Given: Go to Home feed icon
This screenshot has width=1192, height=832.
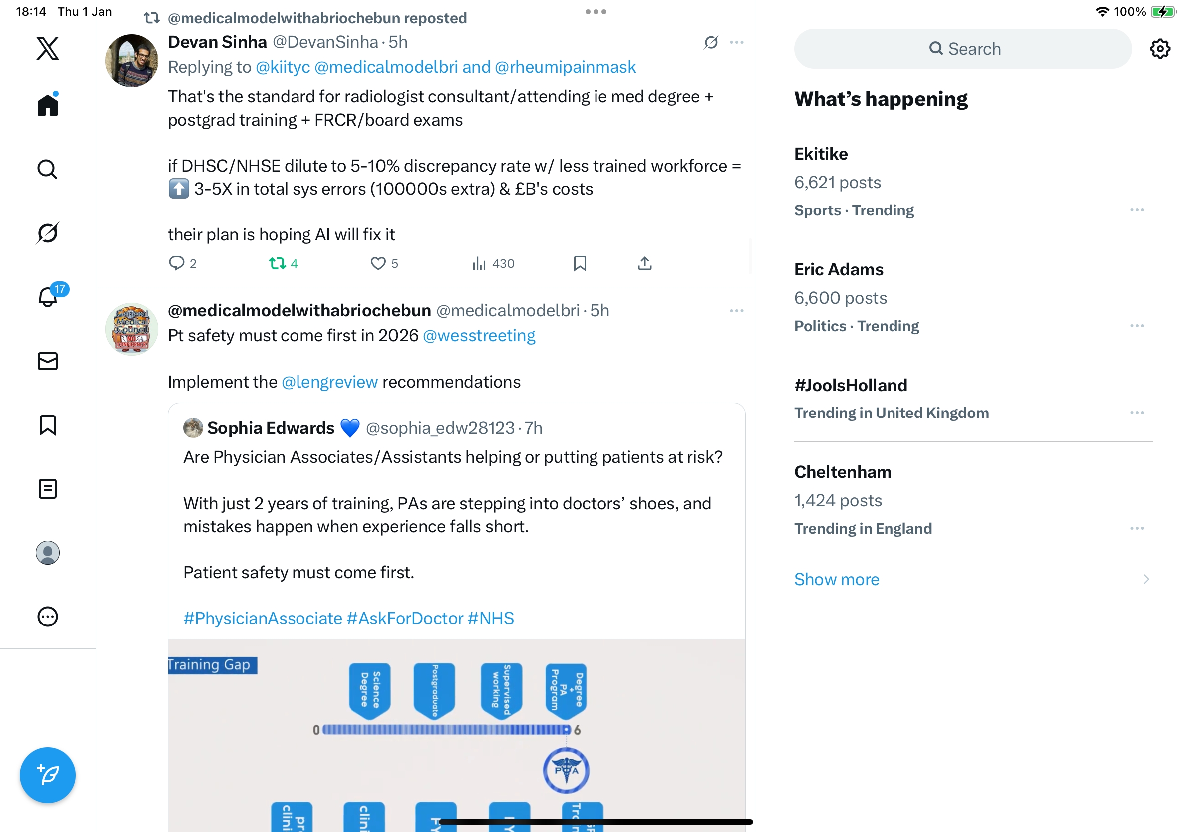Looking at the screenshot, I should tap(48, 105).
